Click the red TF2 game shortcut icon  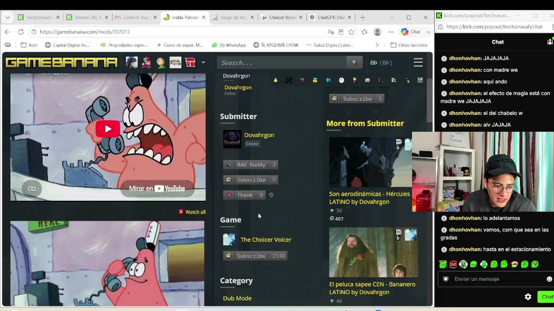[x=190, y=63]
